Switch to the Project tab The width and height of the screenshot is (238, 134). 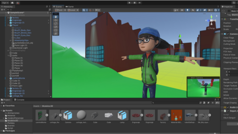[6, 100]
